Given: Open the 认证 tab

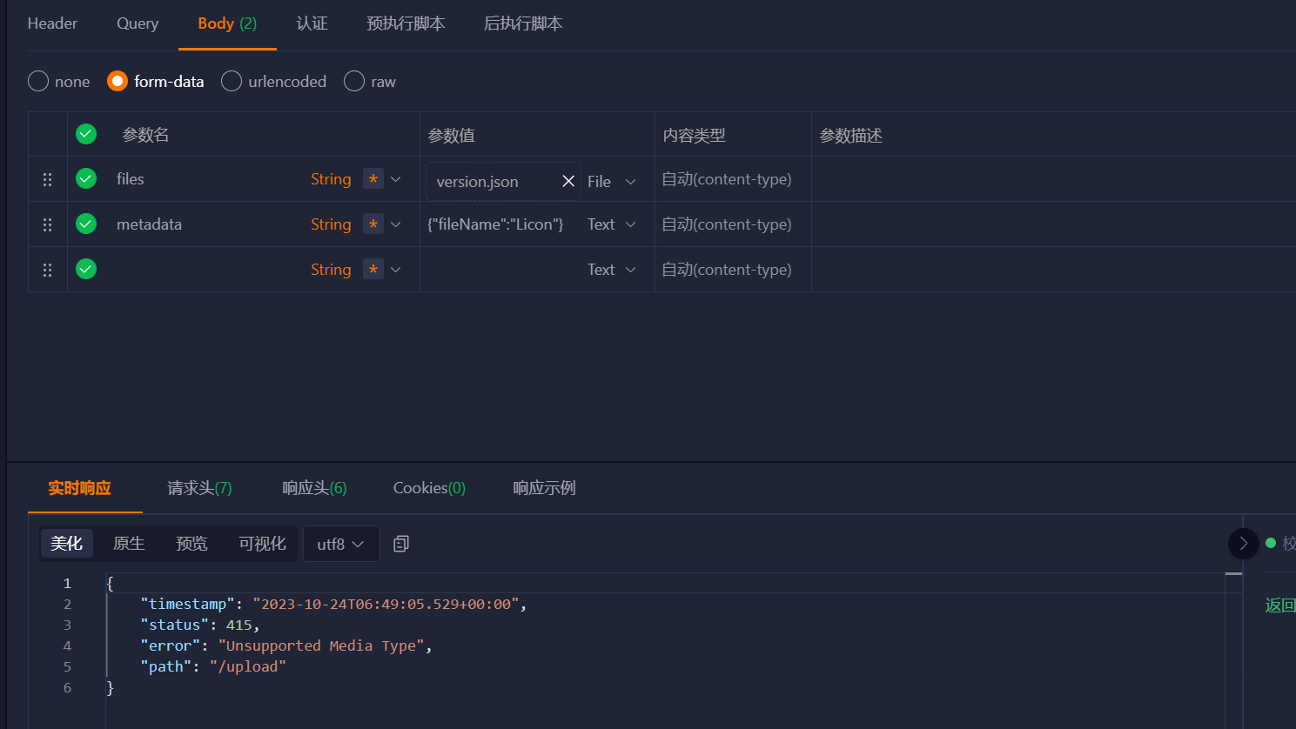Looking at the screenshot, I should [x=312, y=23].
